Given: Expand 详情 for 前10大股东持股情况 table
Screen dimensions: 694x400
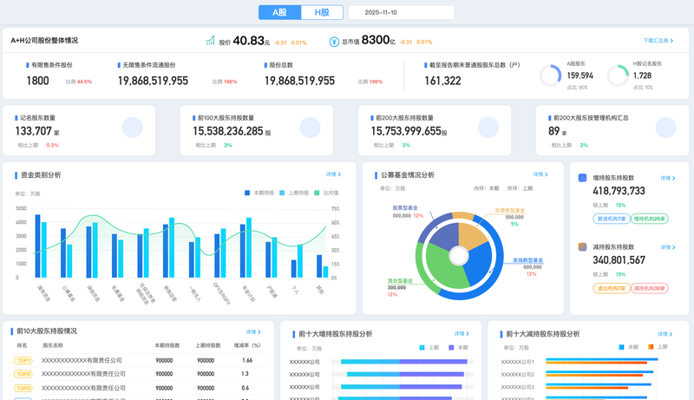Looking at the screenshot, I should [253, 331].
